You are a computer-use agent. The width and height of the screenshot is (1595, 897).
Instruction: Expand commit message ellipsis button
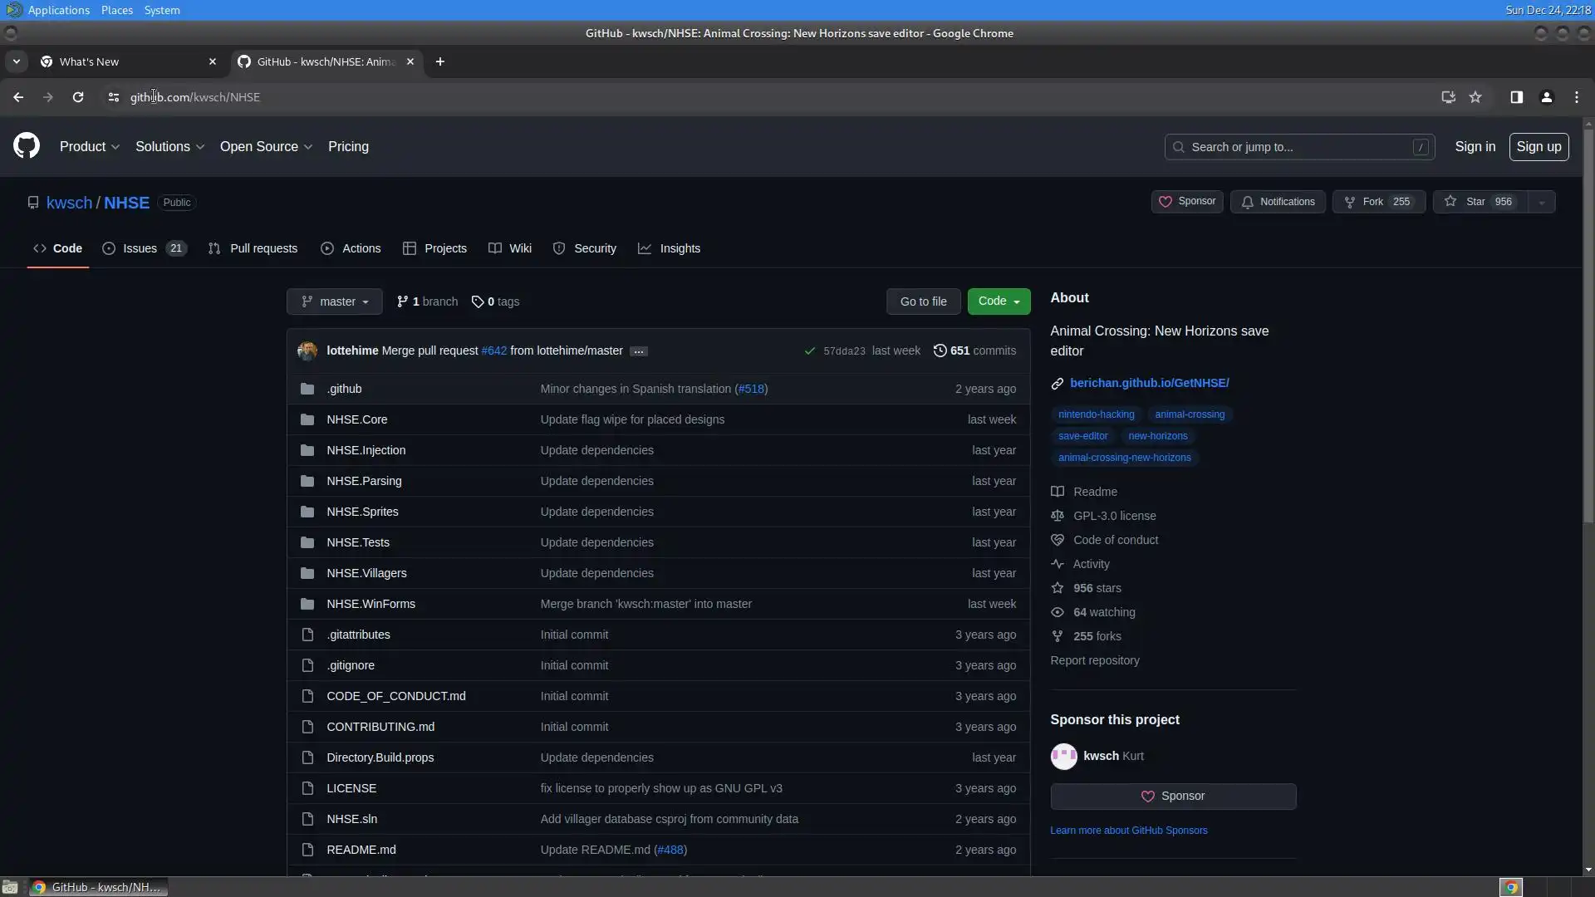(638, 351)
